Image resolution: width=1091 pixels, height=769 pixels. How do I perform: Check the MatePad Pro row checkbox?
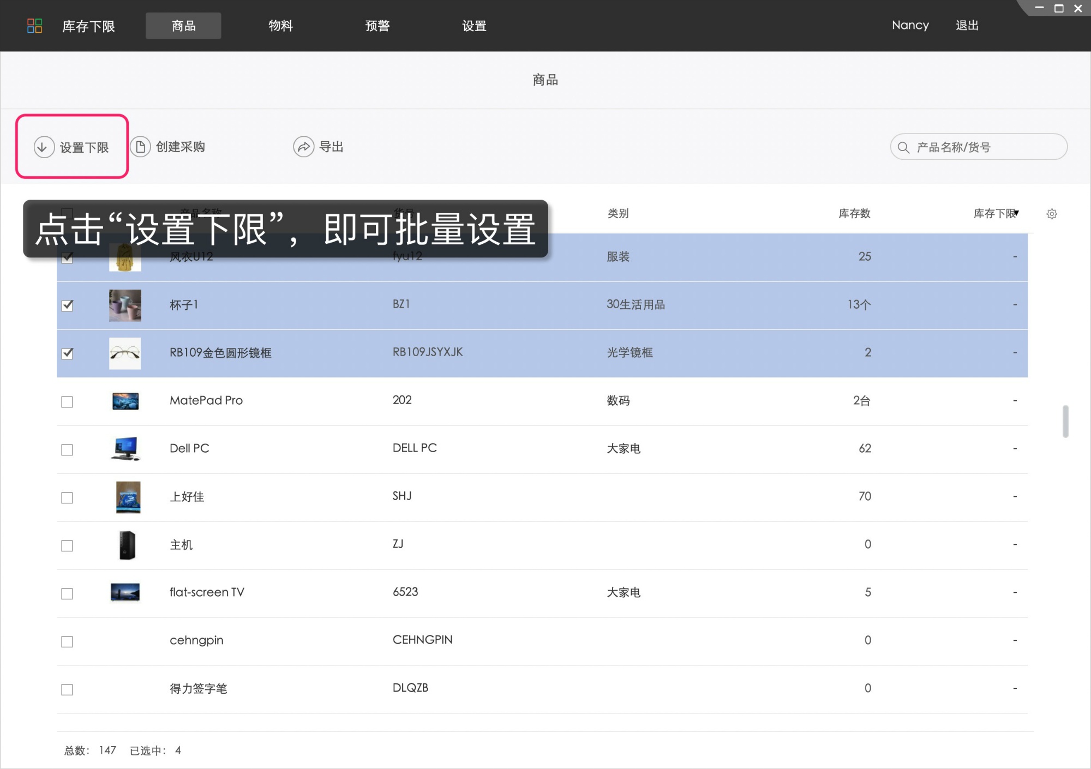67,401
